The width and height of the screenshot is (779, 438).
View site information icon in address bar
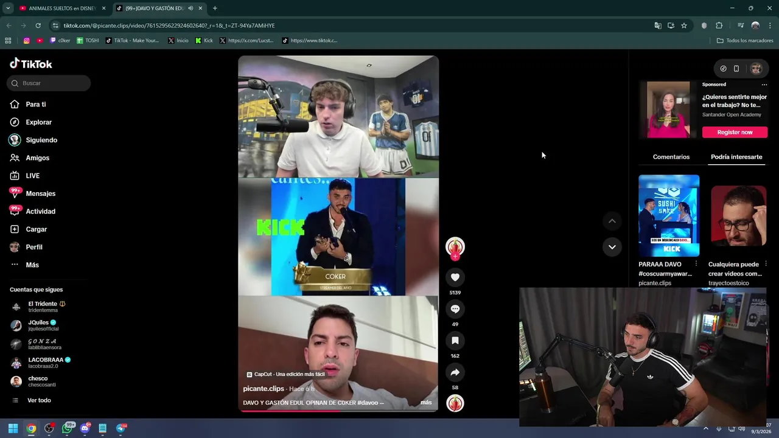[x=55, y=26]
